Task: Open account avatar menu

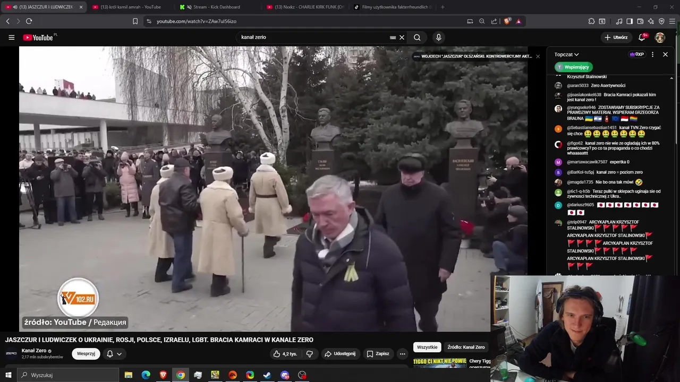Action: pyautogui.click(x=660, y=37)
